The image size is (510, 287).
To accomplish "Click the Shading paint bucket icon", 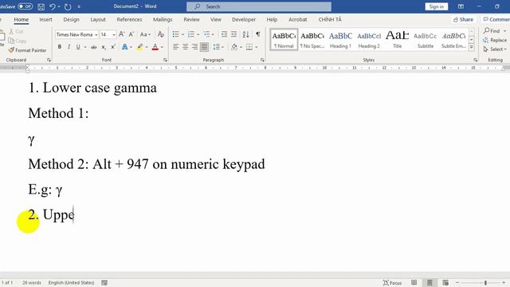I will click(x=234, y=47).
